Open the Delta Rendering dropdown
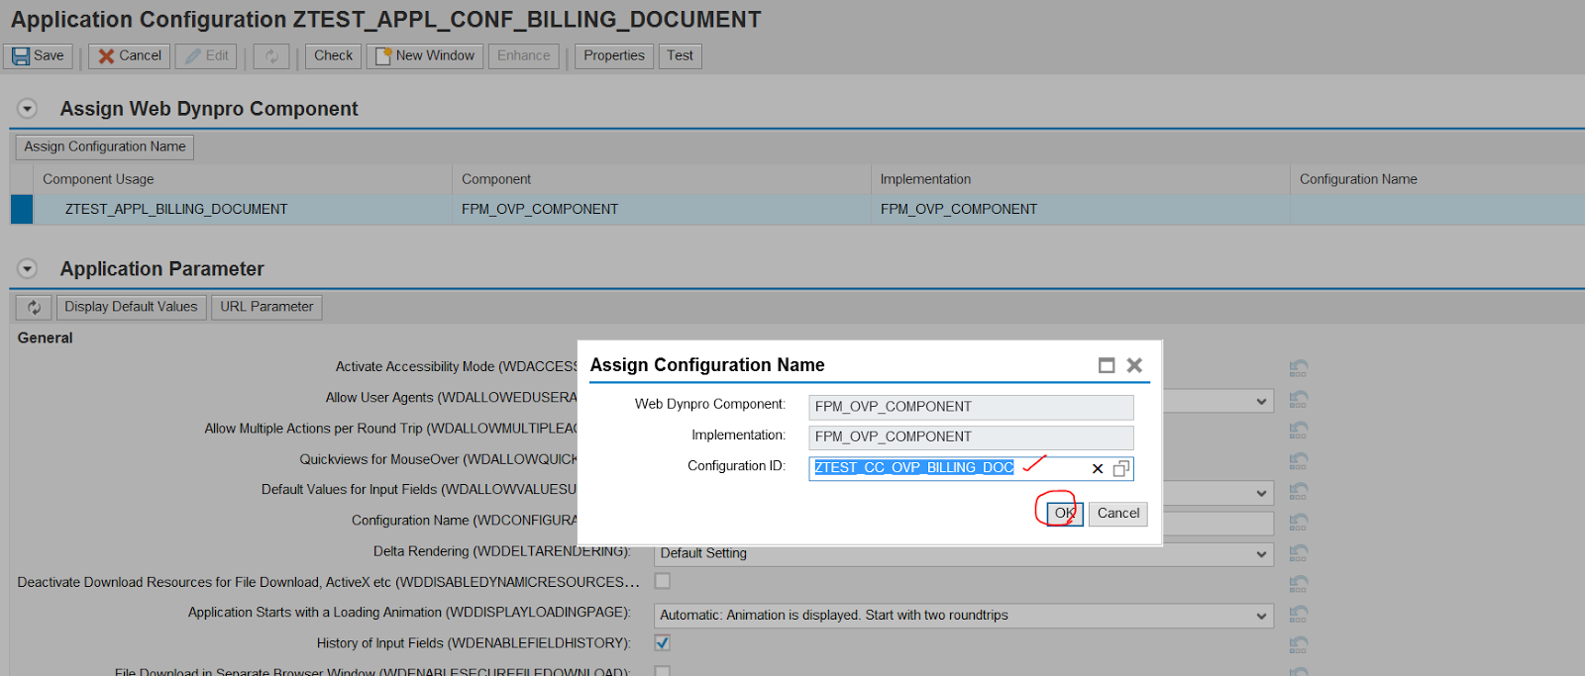The height and width of the screenshot is (676, 1585). click(x=1261, y=554)
